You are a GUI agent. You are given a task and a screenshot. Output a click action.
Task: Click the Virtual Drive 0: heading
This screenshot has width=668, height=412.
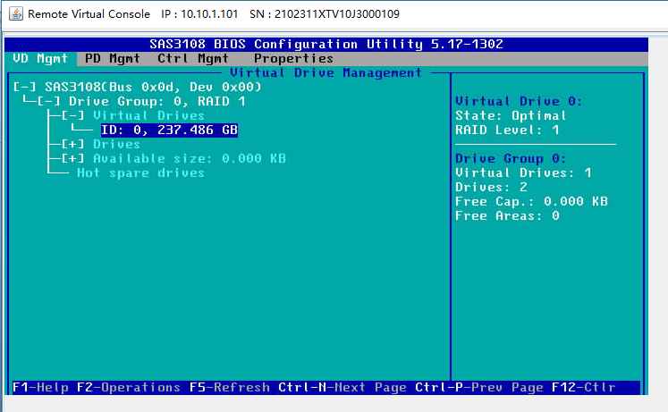tap(519, 101)
